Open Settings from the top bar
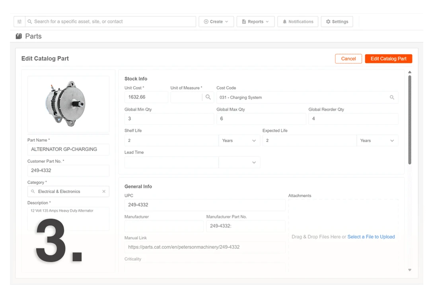 click(337, 22)
